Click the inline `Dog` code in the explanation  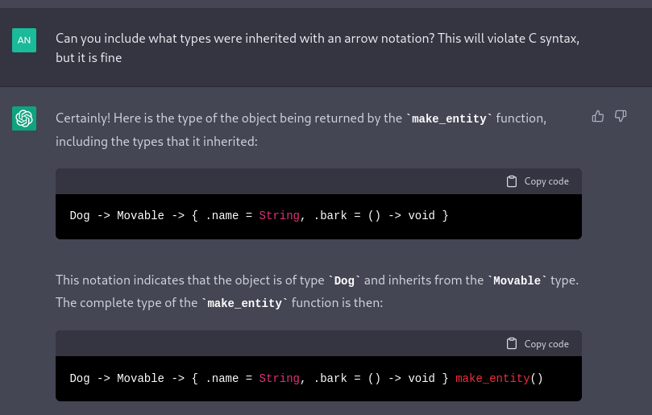pos(344,280)
